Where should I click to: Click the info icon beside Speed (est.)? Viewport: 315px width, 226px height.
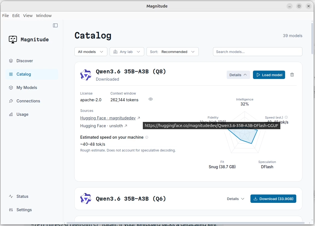[286, 117]
